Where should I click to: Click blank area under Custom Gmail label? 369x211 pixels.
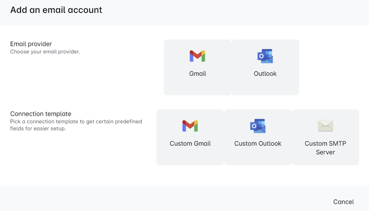tap(190, 156)
